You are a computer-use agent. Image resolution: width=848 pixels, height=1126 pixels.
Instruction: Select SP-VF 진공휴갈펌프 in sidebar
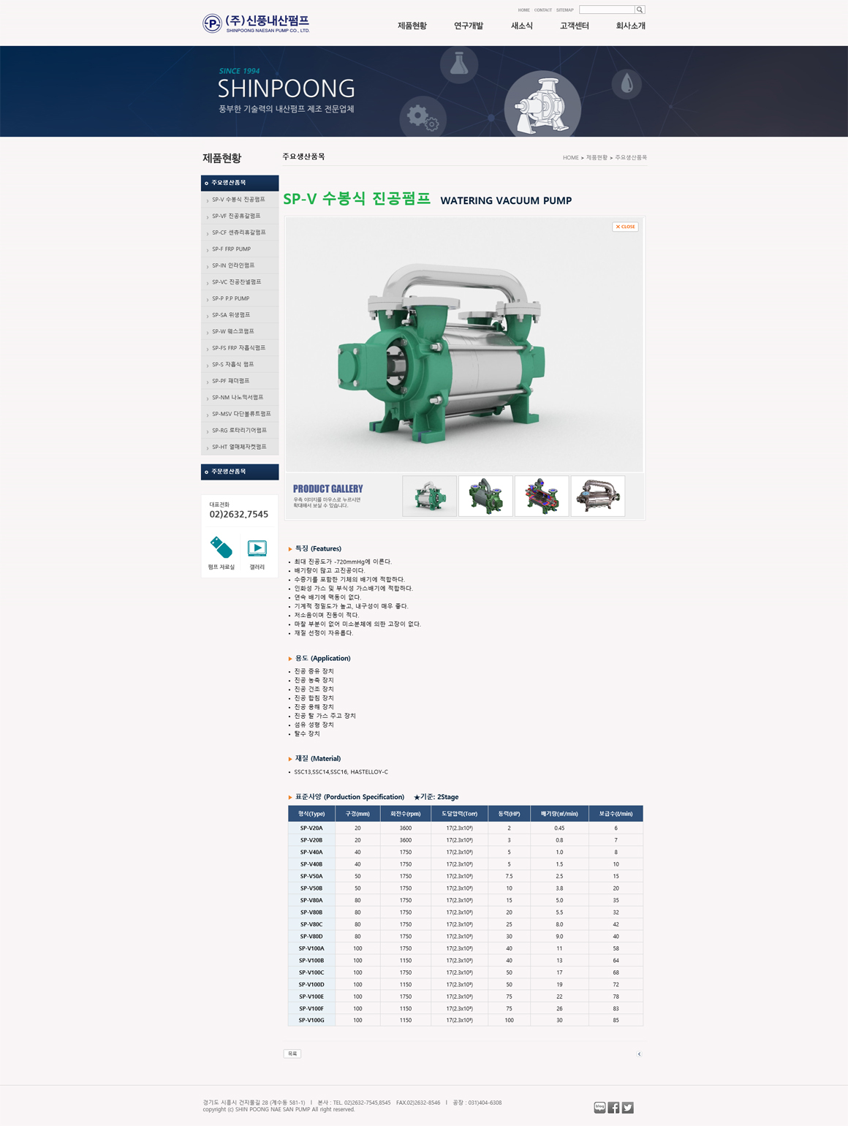point(236,216)
